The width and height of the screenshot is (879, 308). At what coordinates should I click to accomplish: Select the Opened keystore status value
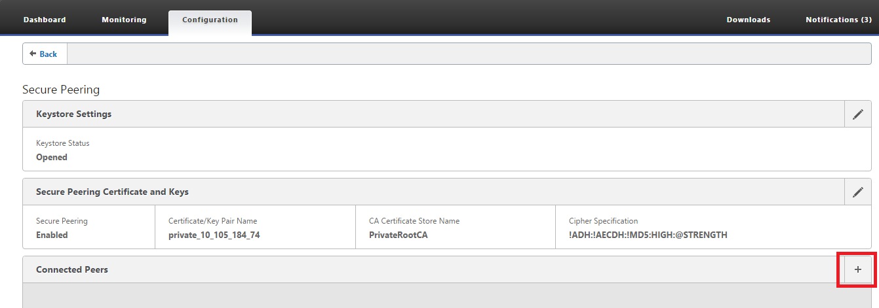[x=52, y=157]
